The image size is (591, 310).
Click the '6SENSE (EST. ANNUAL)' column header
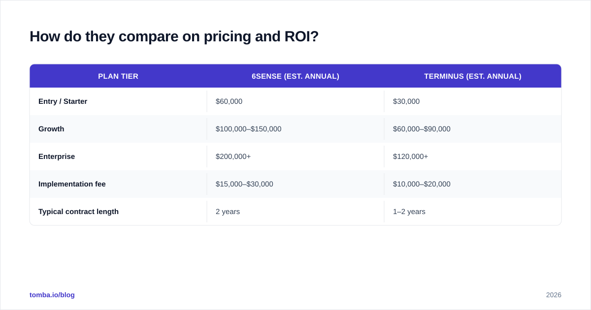[x=295, y=76]
